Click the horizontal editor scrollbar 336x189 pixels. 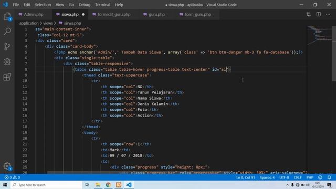pyautogui.click(x=138, y=172)
